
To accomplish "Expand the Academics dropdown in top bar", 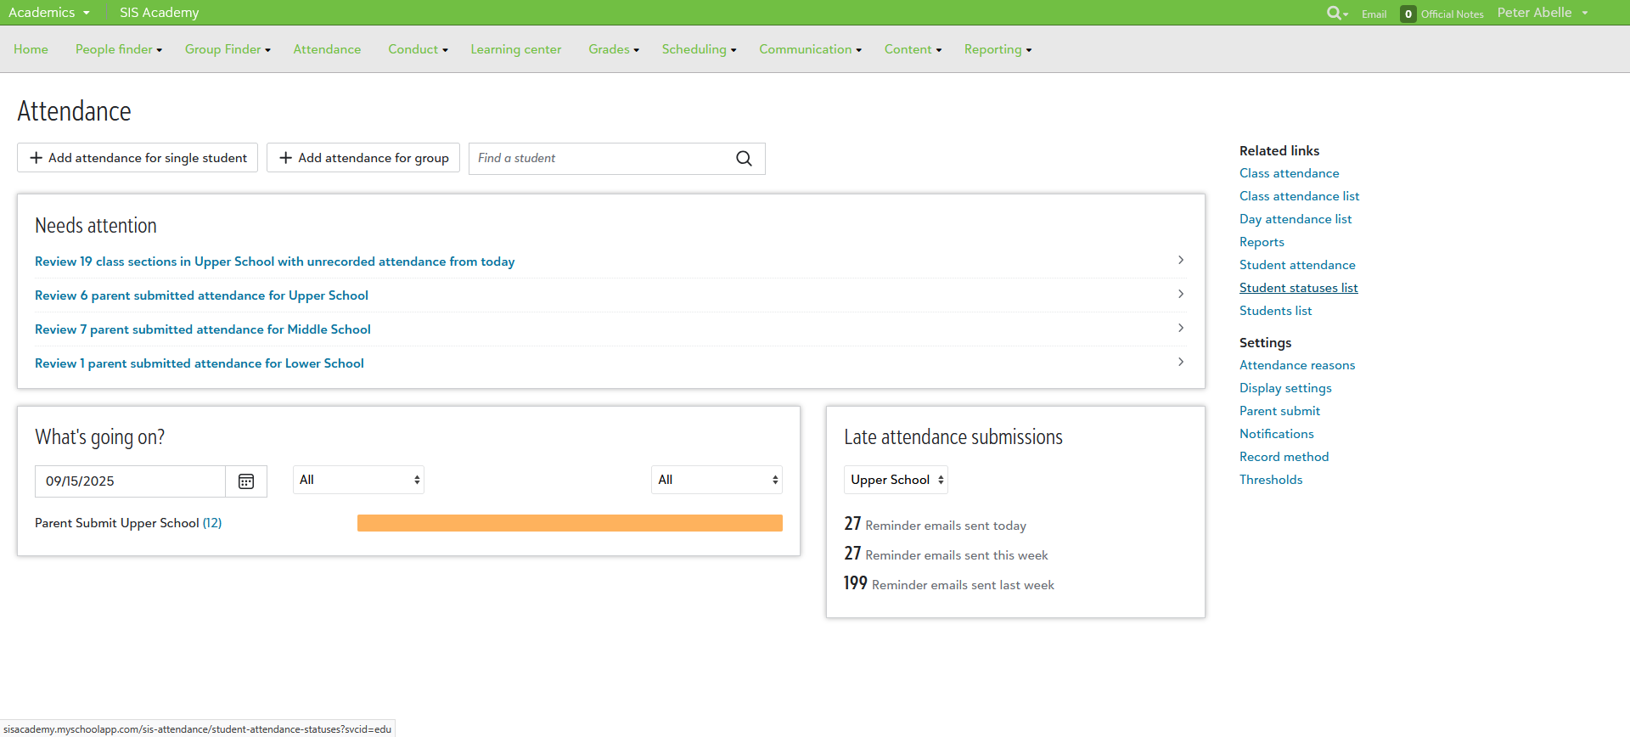I will point(49,13).
